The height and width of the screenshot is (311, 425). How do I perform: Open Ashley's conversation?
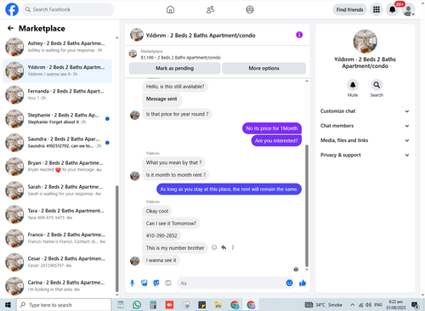(x=57, y=47)
